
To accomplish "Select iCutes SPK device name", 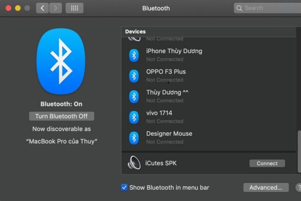I will 161,163.
